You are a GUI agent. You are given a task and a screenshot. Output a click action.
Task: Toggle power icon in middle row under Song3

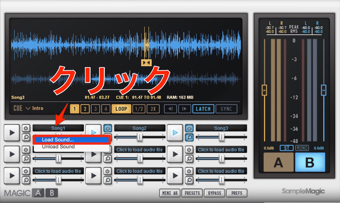coord(189,150)
